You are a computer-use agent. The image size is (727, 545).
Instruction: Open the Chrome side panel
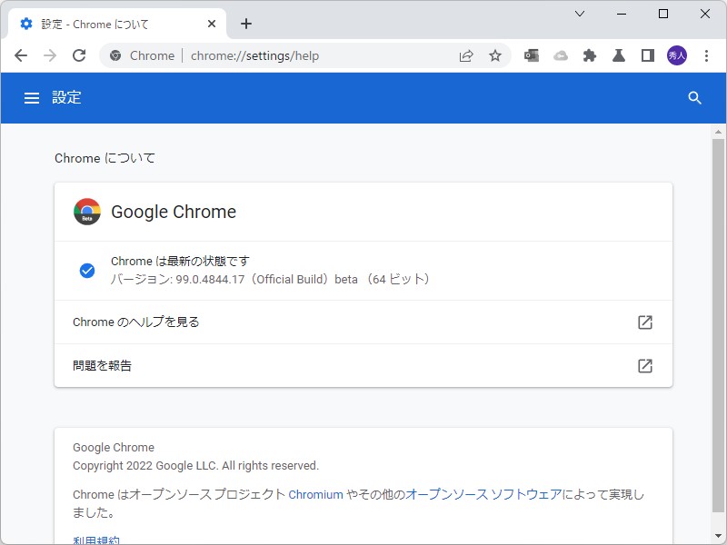click(x=648, y=55)
